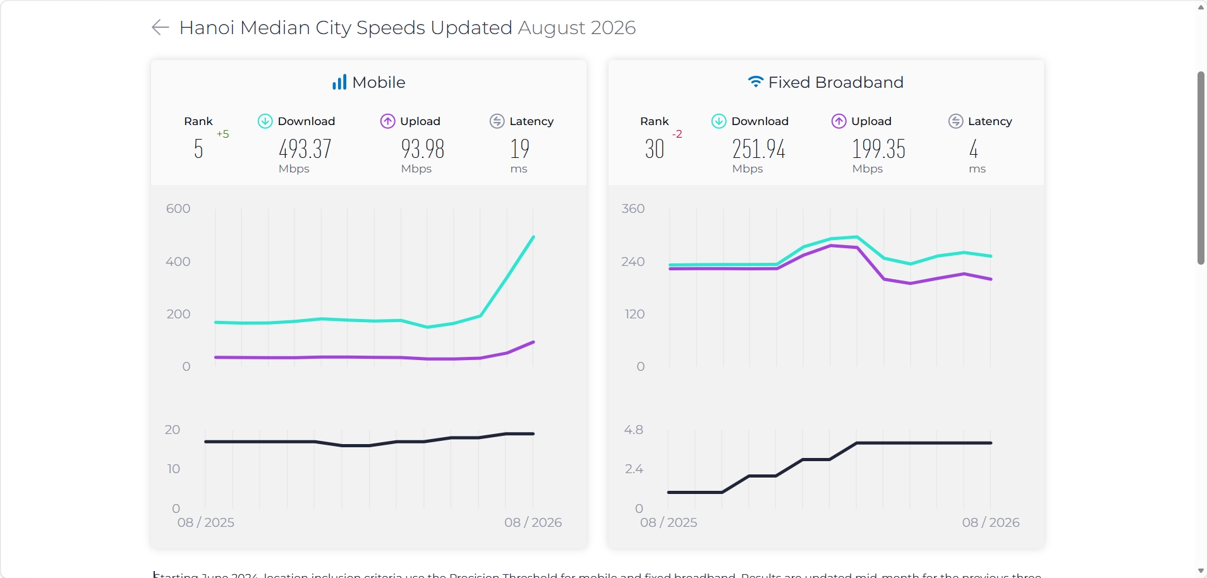Click the Fixed Broadband rank change -2 indicator

click(677, 134)
